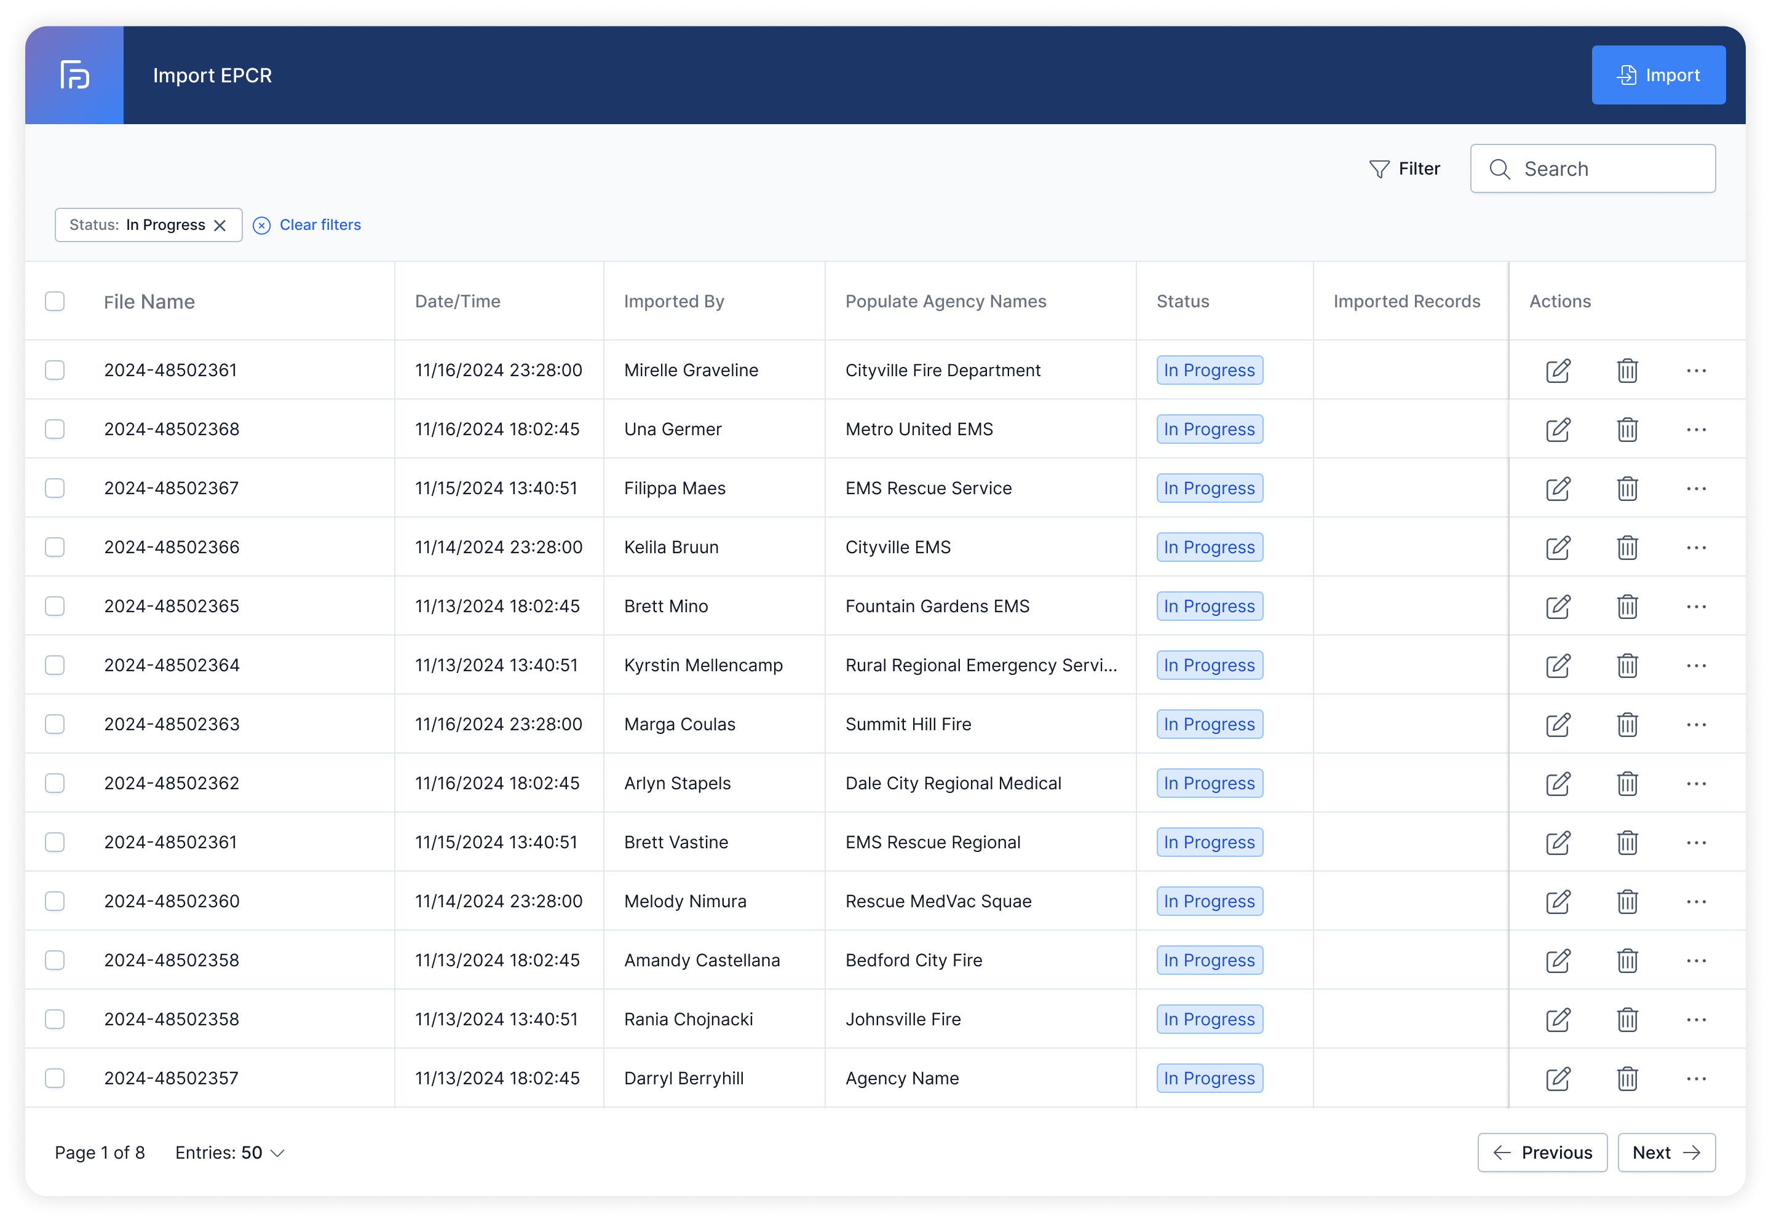Edit the Bedford City Fire entry
This screenshot has height=1222, width=1771.
click(1557, 960)
